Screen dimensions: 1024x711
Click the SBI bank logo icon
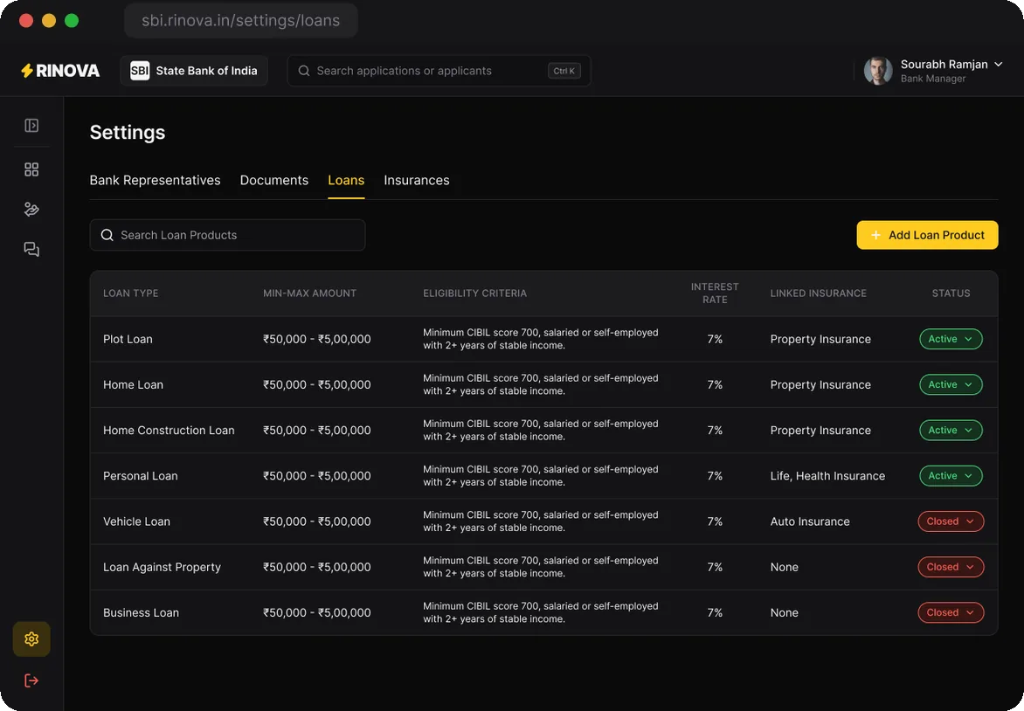[140, 71]
